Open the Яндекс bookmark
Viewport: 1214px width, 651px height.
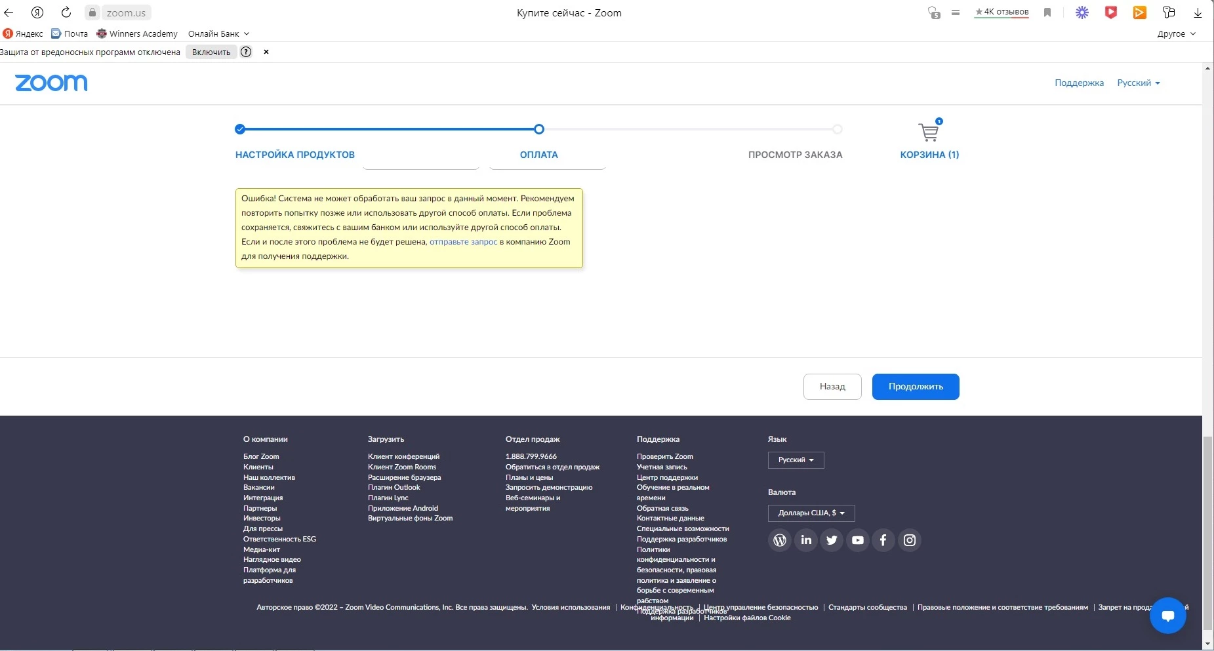pyautogui.click(x=23, y=33)
